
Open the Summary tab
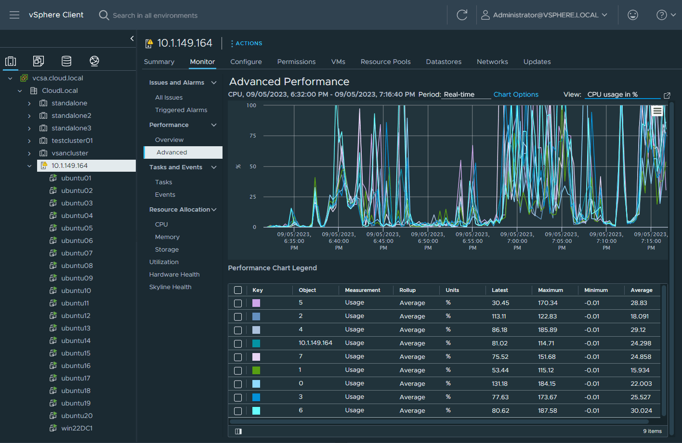(159, 62)
